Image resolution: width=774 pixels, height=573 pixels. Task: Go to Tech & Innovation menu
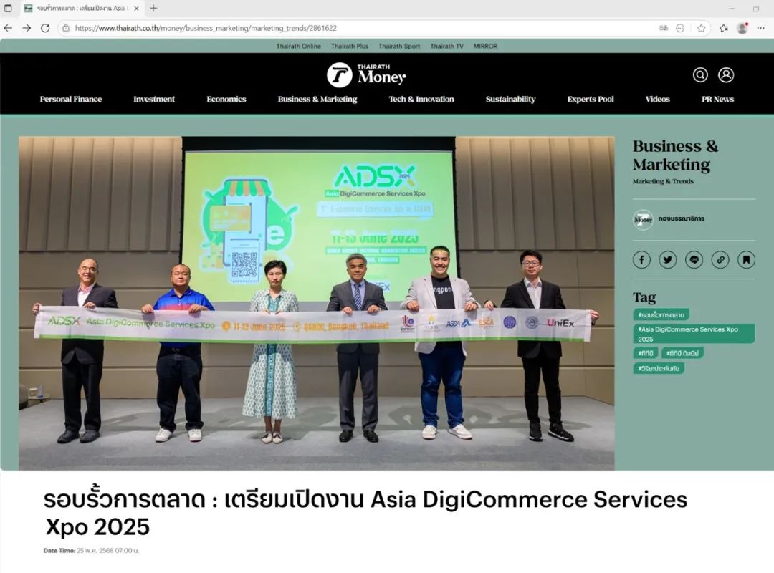point(421,100)
